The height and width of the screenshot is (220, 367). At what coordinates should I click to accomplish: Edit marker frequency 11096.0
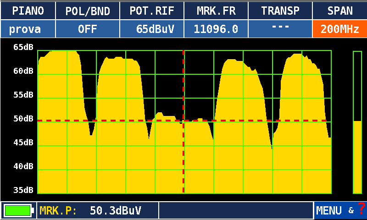(216, 29)
